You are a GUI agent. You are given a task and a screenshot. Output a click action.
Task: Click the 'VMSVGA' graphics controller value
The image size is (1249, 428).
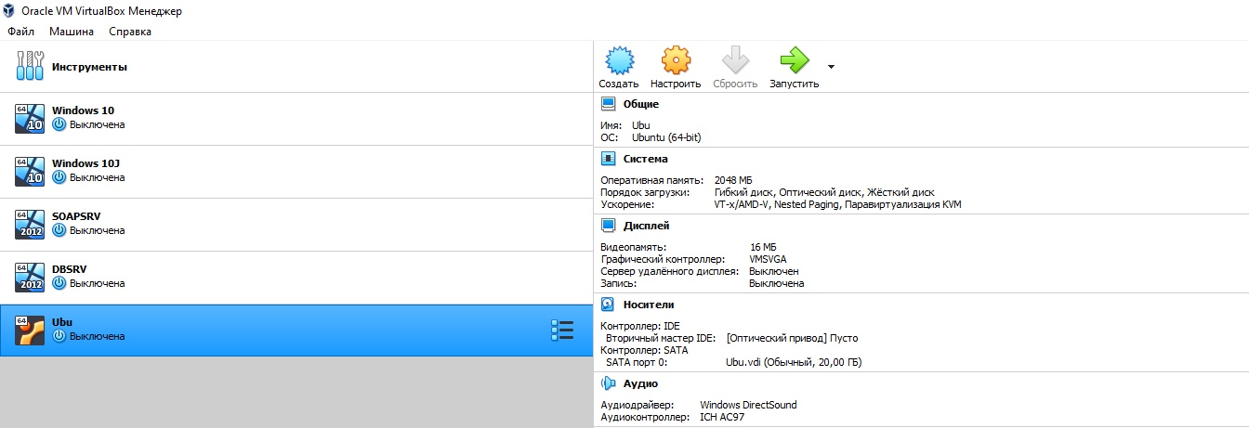769,259
